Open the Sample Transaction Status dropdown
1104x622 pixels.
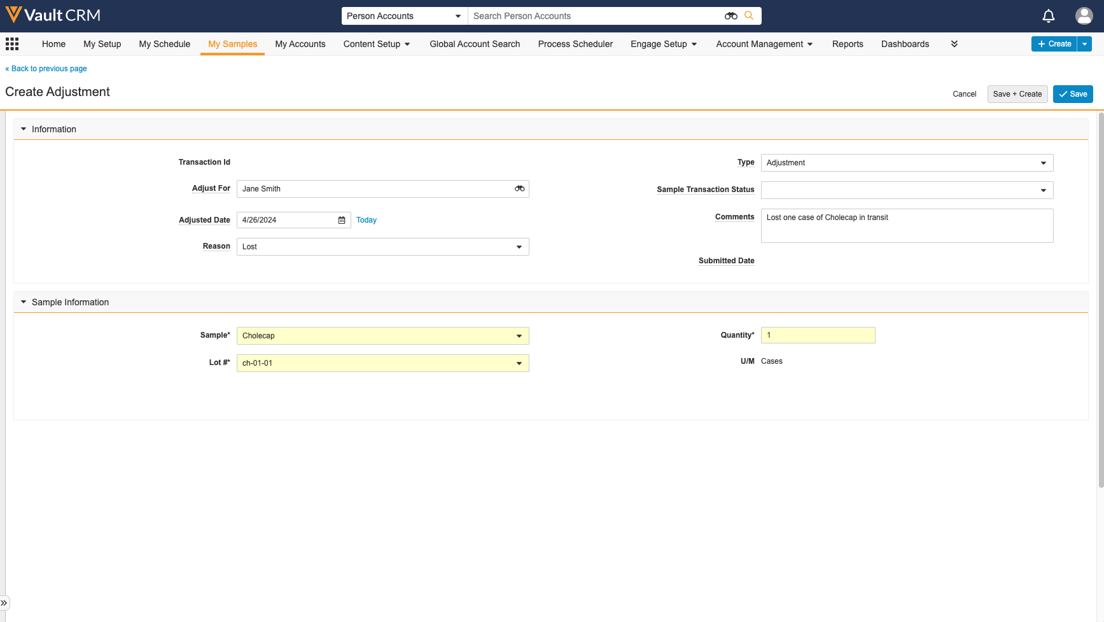tap(907, 190)
